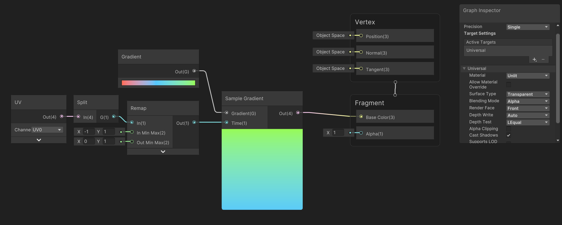Select the Universal entry in Active Targets
562x225 pixels.
[x=508, y=50]
